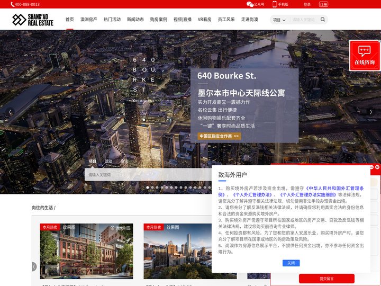Open the 视频|直播 menu item
381x286 pixels.
183,20
